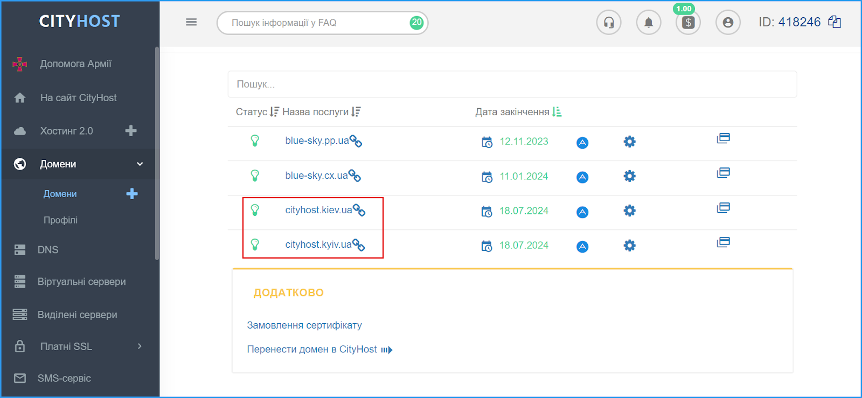862x398 pixels.
Task: Open window panel icon for blue-sky.pp.ua row
Action: coord(724,138)
